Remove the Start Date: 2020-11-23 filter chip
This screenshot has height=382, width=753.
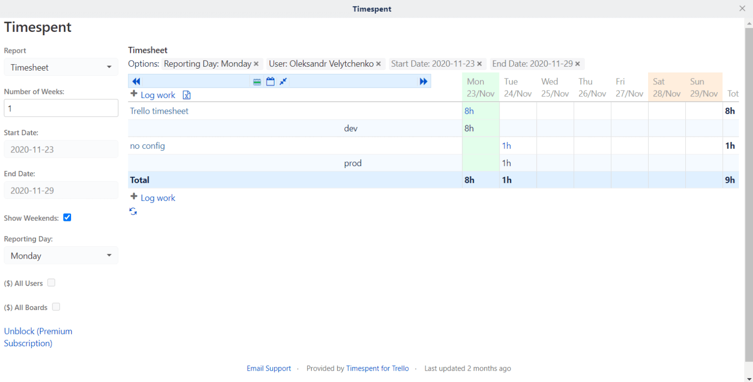(x=479, y=64)
